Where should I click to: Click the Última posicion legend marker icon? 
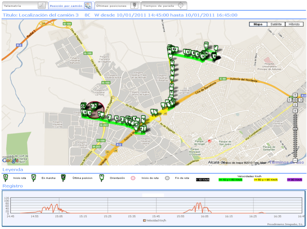coord(63,178)
